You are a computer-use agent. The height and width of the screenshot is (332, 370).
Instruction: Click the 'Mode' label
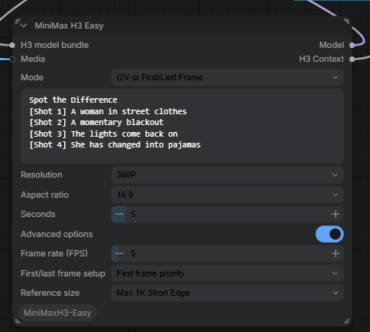[x=32, y=77]
